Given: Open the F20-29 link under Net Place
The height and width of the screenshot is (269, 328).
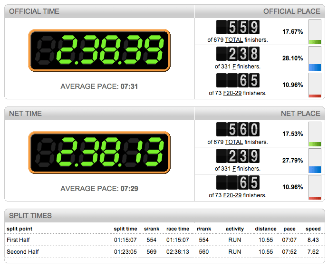Looking at the screenshot, I should 232,195.
